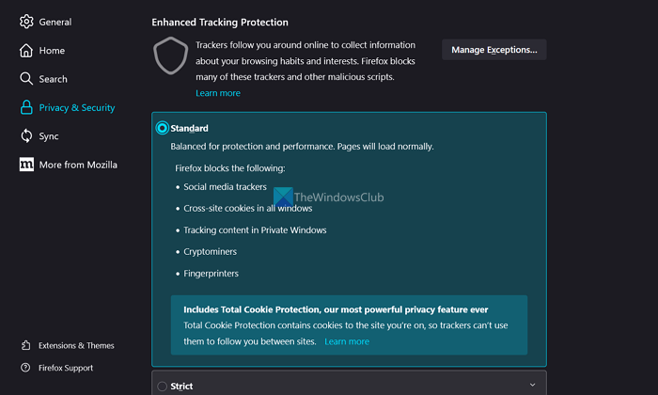Expand the Strict section chevron
This screenshot has width=658, height=395.
coord(532,385)
